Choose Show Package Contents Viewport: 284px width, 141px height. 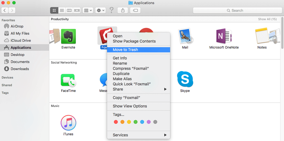[x=139, y=41]
